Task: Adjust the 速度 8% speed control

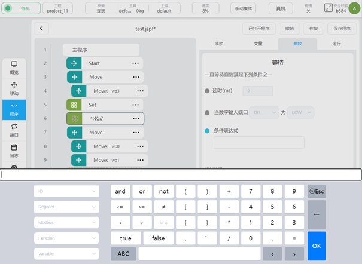Action: tap(205, 8)
